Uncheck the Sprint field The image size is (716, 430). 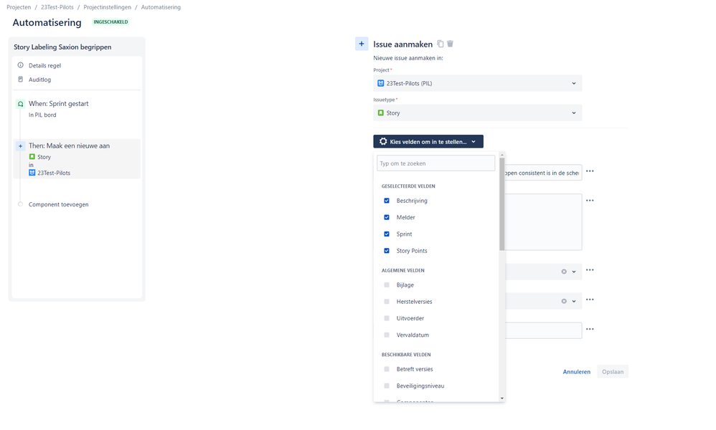coord(387,234)
